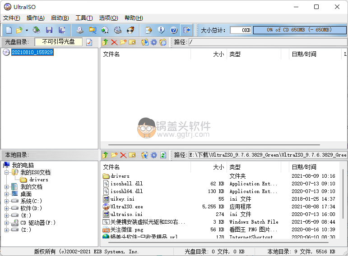Viewport: 348px width, 256px height.
Task: Open the recent files dropdown arrow
Action: pyautogui.click(x=27, y=30)
